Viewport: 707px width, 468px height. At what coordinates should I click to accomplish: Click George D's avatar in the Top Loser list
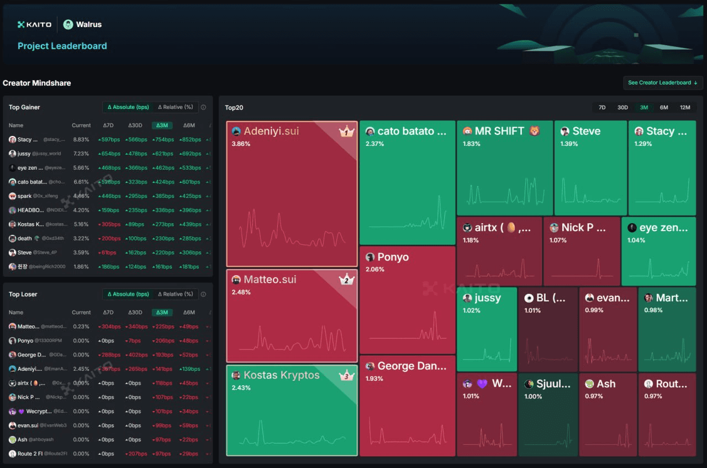coord(12,355)
